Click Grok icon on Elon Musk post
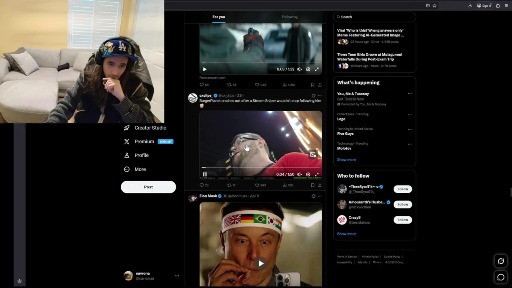The height and width of the screenshot is (288, 512). [313, 196]
